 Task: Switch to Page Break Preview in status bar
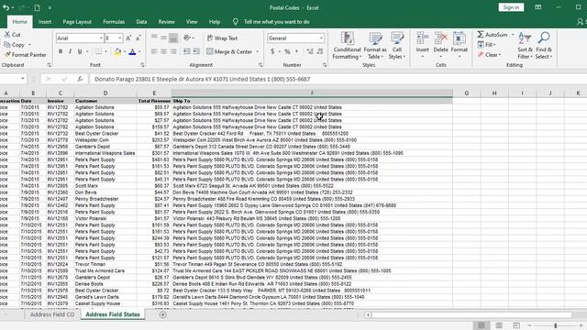[516, 325]
